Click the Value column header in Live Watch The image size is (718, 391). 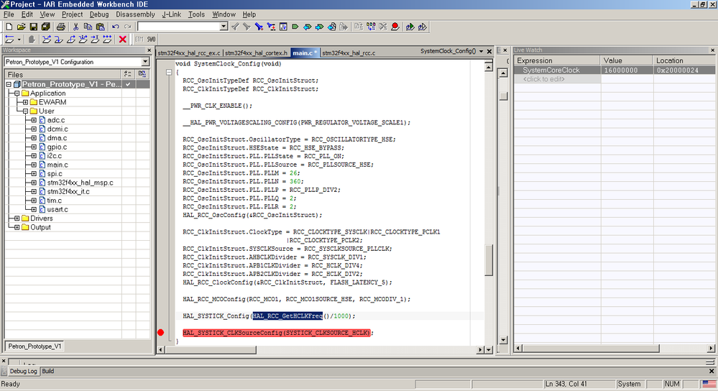[626, 60]
